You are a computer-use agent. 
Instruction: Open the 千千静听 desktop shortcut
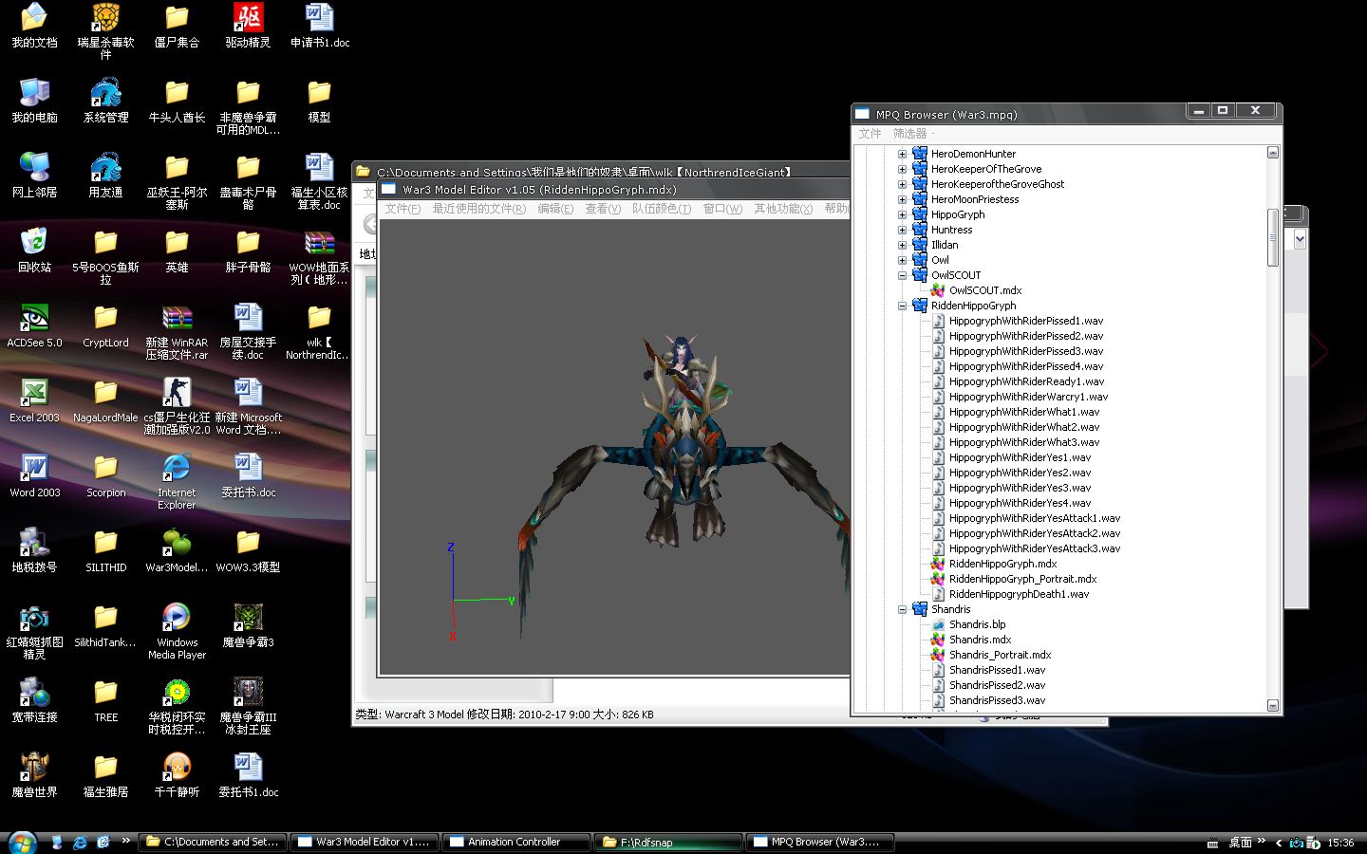[177, 773]
